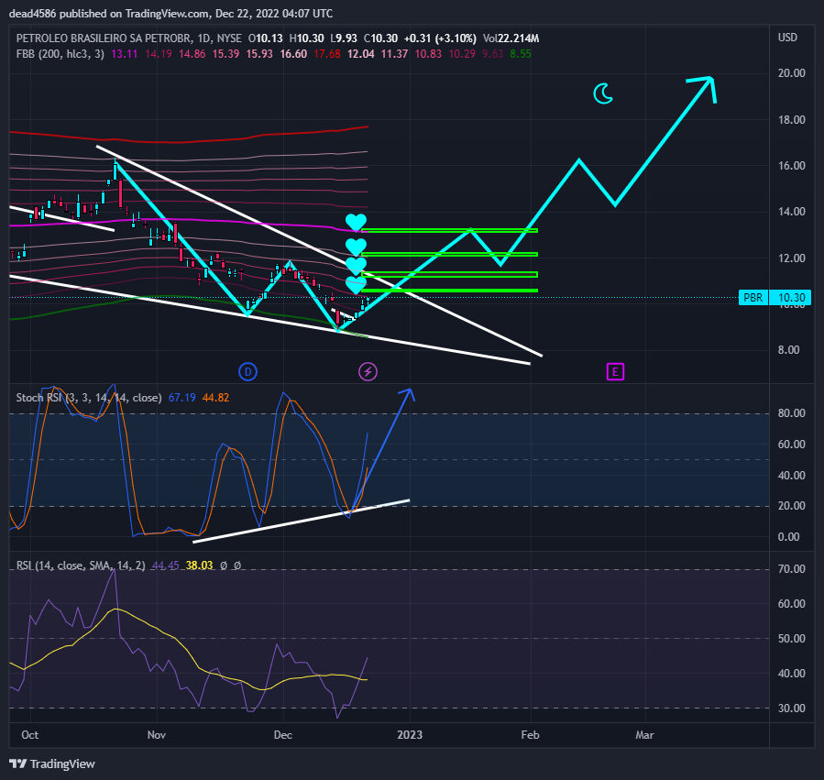824x780 pixels.
Task: Click the FBB value 15.93
Action: [259, 53]
